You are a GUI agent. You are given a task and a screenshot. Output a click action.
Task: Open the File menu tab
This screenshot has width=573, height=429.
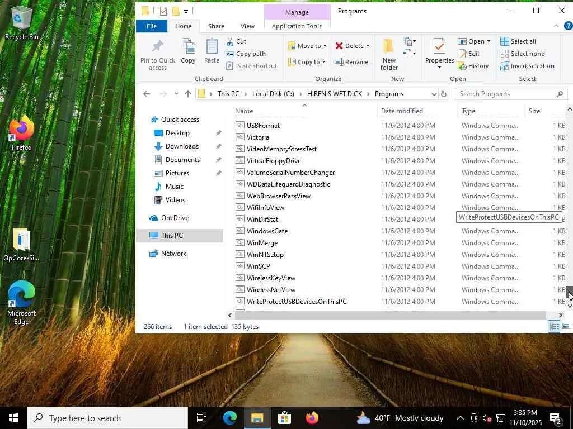tap(152, 26)
